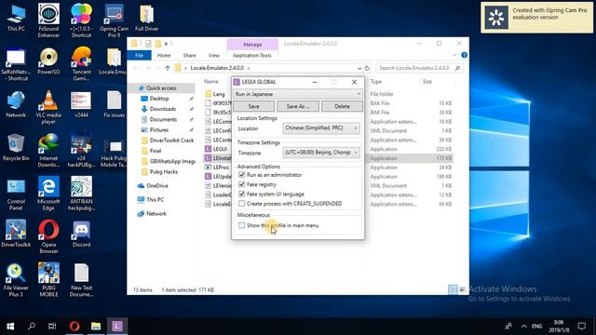
Task: Open Discord desktop shortcut
Action: coord(81,234)
